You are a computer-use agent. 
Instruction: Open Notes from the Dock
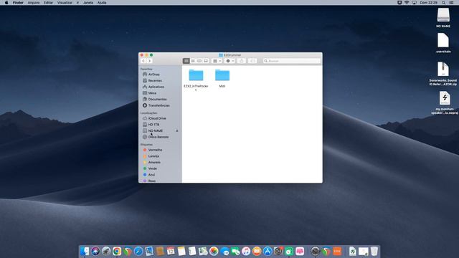181,252
